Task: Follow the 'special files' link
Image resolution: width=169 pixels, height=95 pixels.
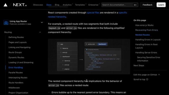Action: (x=93, y=13)
